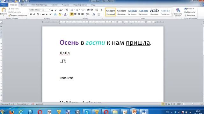204x114 pixels.
Task: Open Select (Выделить) dropdown
Action: [x=190, y=16]
